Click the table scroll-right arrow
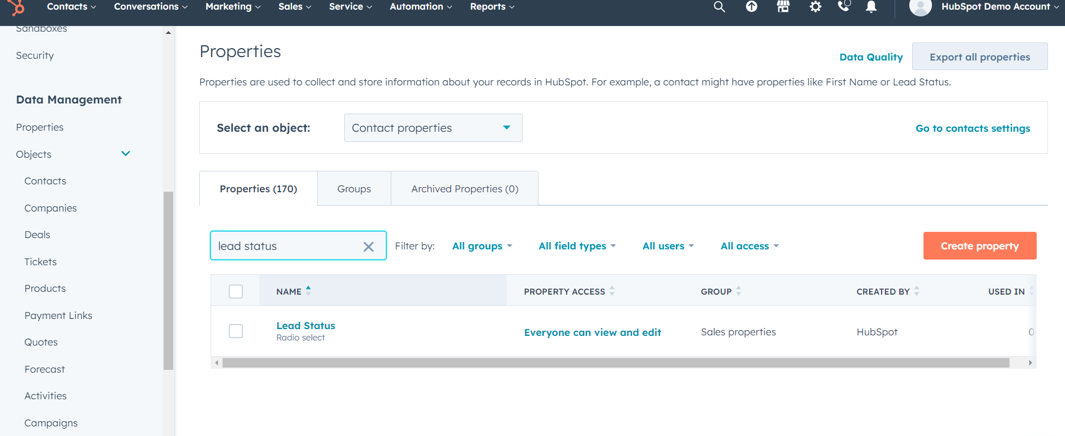Screen dimensions: 1065x436 1030,362
